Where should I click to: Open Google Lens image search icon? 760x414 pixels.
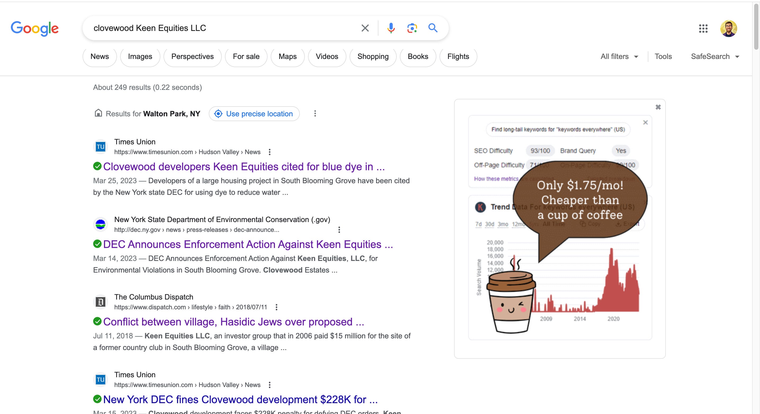point(412,28)
